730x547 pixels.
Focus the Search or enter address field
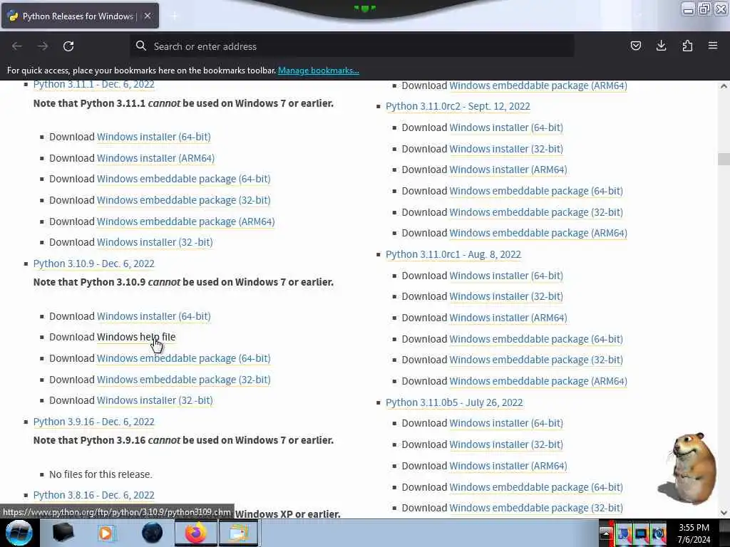tap(352, 46)
